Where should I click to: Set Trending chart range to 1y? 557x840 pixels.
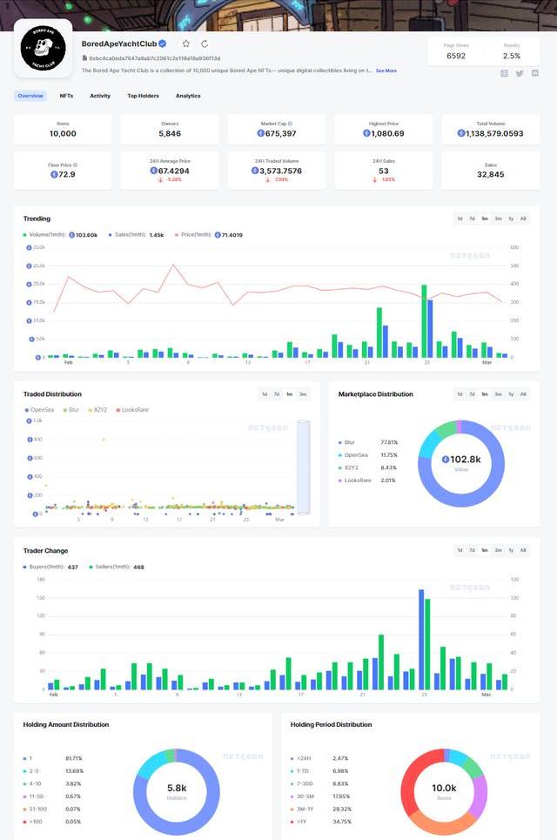click(511, 218)
